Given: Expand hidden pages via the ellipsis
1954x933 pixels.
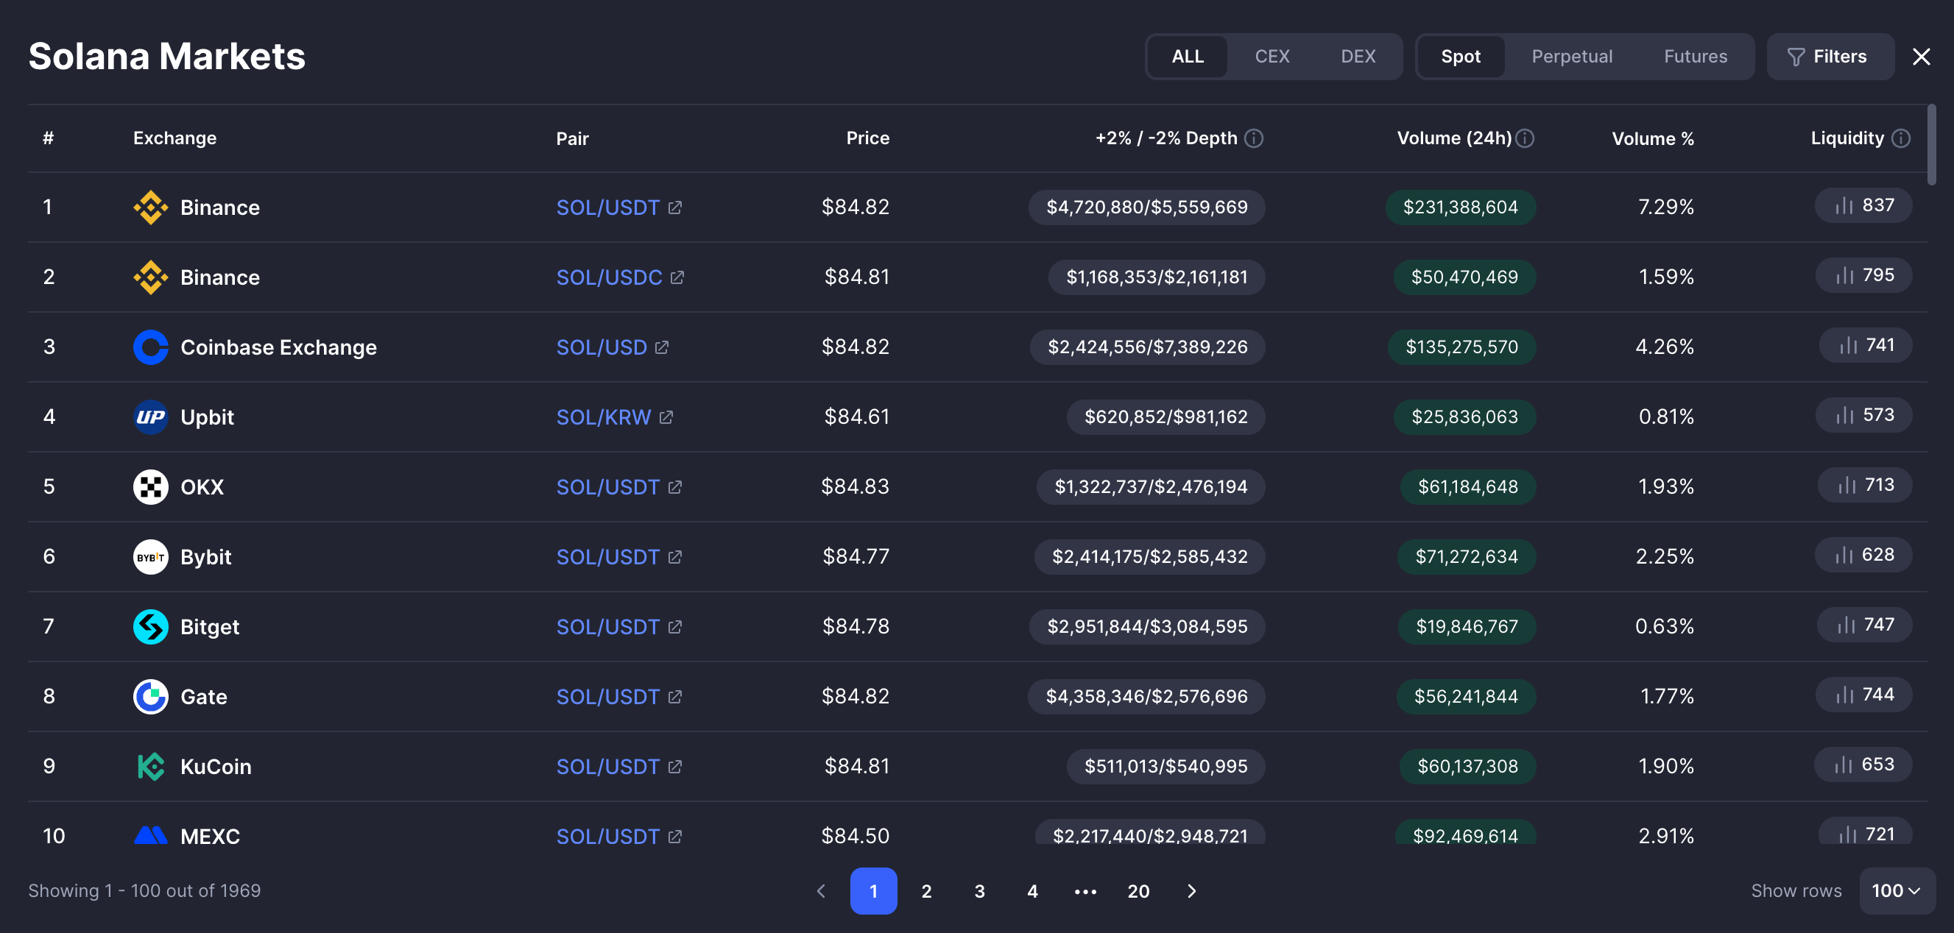Looking at the screenshot, I should (x=1084, y=891).
